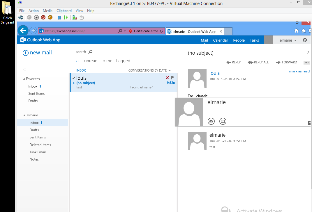This screenshot has height=212, width=312.
Task: Filter messages by flagged
Action: click(123, 61)
